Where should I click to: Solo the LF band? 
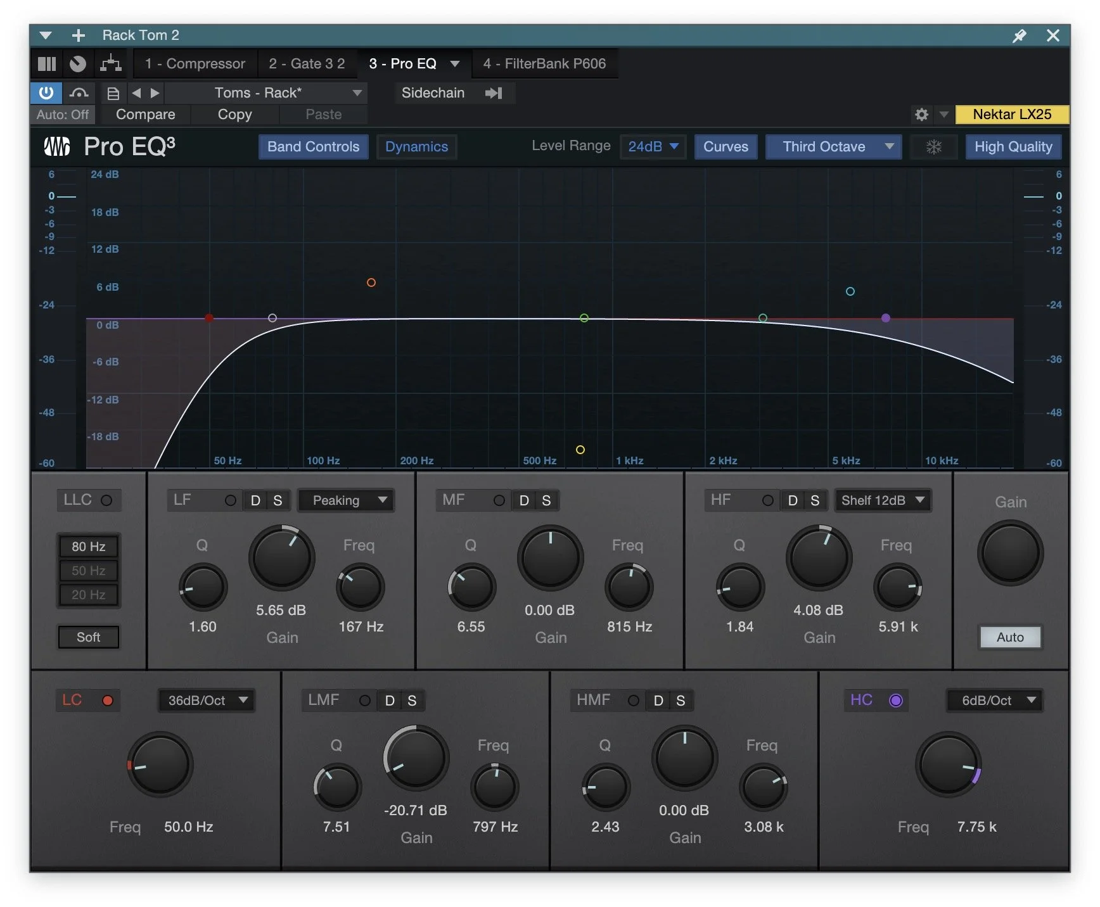(x=277, y=500)
